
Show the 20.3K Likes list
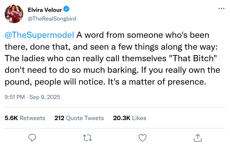click(x=129, y=118)
